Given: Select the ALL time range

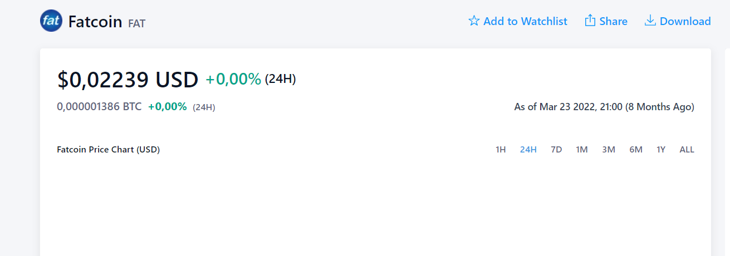Looking at the screenshot, I should 687,150.
